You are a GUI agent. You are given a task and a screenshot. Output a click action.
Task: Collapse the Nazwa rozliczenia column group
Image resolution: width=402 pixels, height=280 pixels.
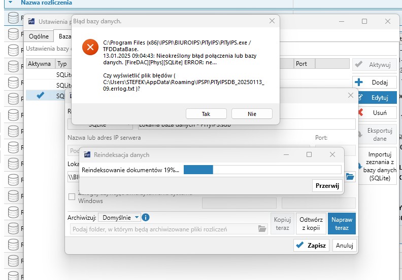(x=11, y=3)
